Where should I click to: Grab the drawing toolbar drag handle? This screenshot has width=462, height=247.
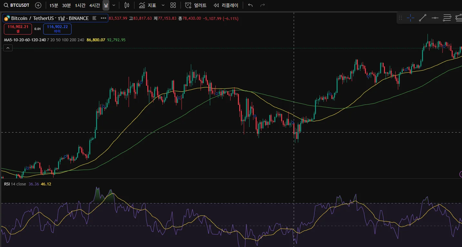(x=400, y=18)
